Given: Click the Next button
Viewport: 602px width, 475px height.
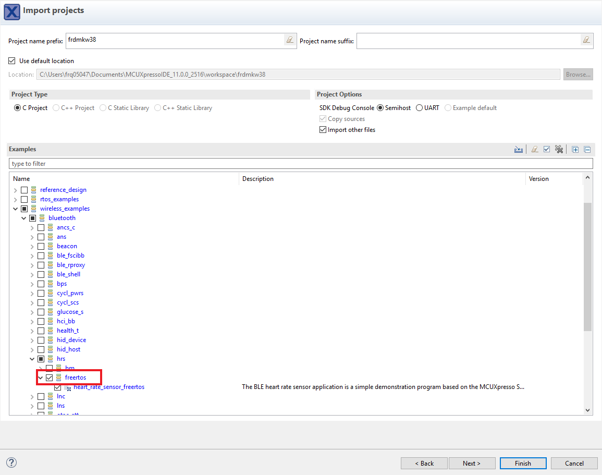Looking at the screenshot, I should pos(471,463).
